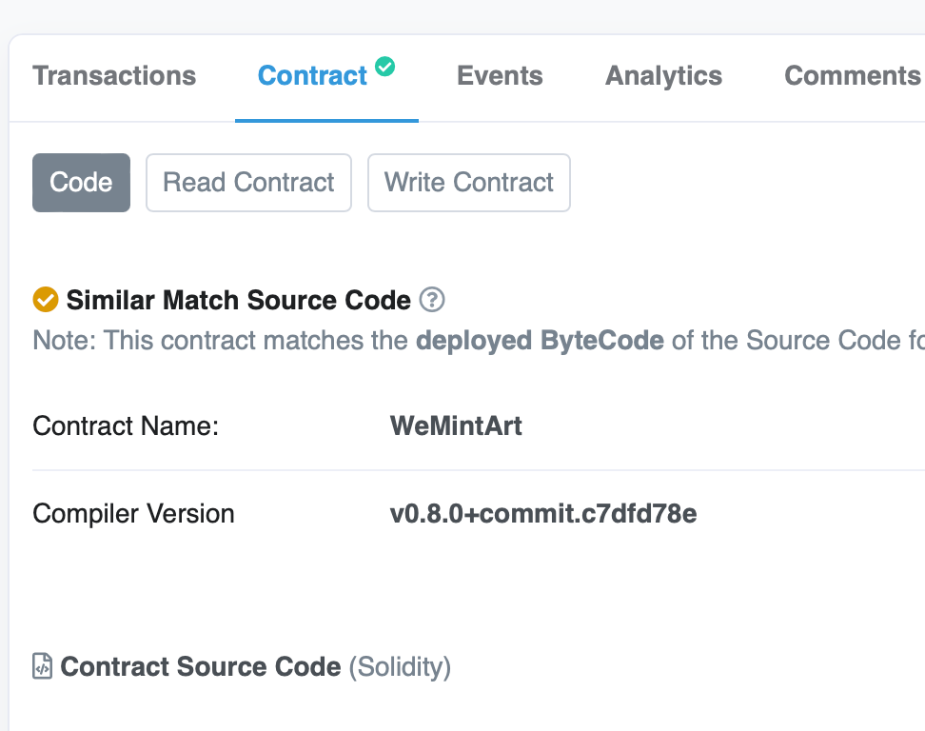Click the Compiler Version label
925x731 pixels.
(x=133, y=514)
